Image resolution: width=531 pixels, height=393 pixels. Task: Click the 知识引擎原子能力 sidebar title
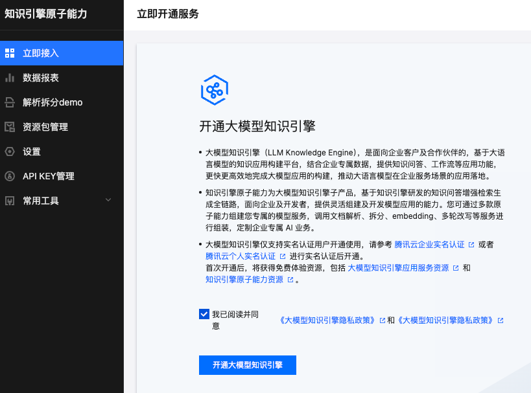click(x=46, y=14)
